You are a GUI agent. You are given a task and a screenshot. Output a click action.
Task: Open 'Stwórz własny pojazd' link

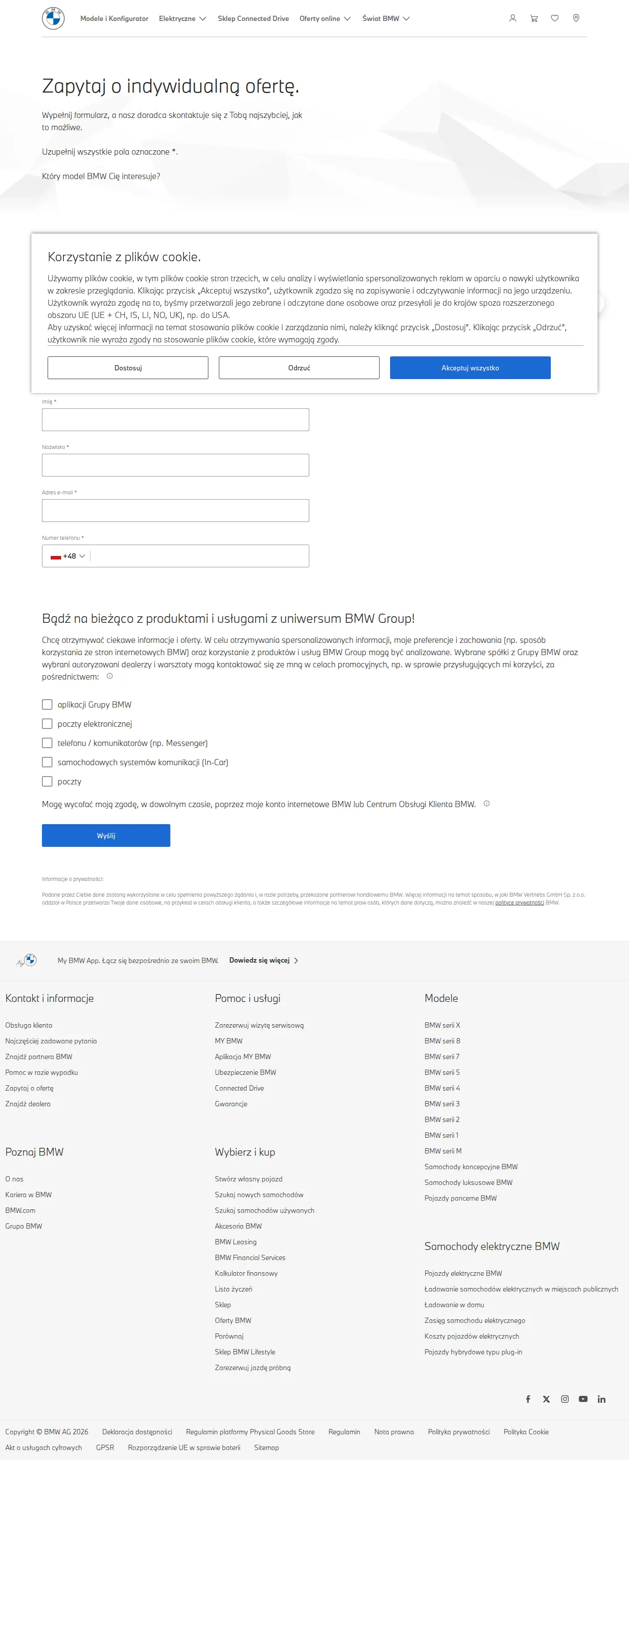pyautogui.click(x=249, y=1179)
